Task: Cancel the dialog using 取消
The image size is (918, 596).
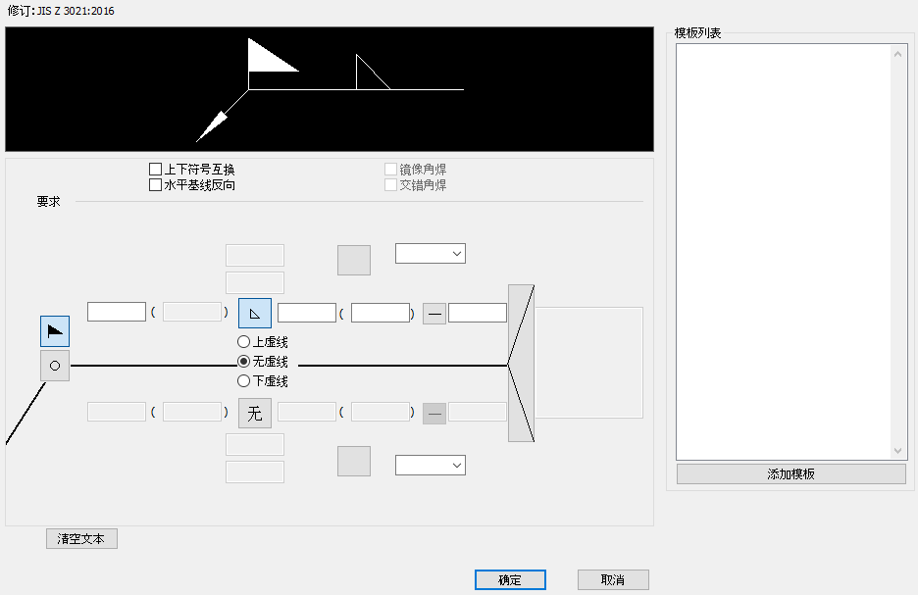Action: coord(612,578)
